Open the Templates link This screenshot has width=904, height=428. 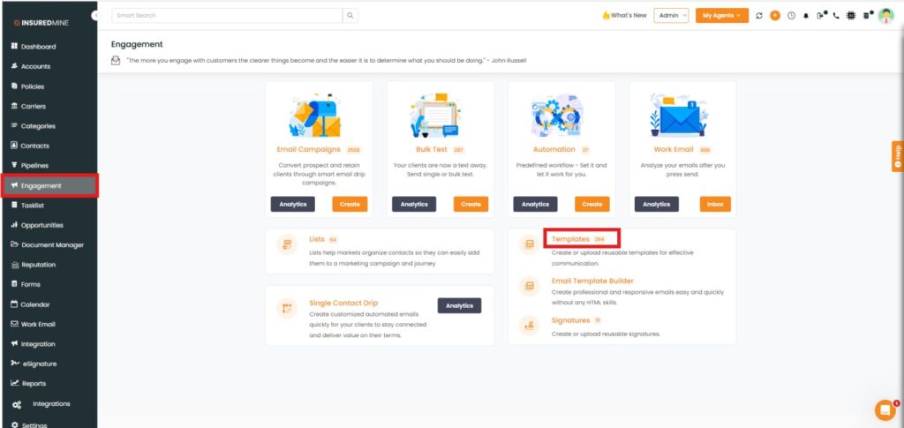570,239
